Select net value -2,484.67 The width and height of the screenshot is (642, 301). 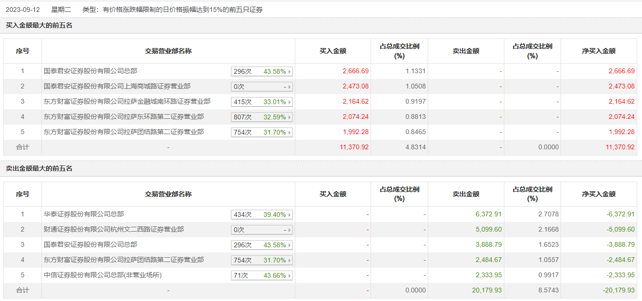tap(621, 260)
